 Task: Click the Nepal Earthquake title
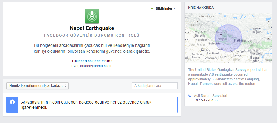[92, 28]
